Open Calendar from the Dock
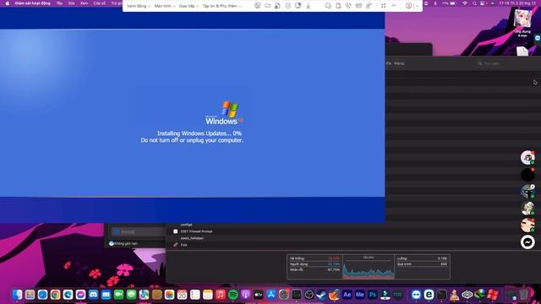The image size is (541, 304). point(183,295)
